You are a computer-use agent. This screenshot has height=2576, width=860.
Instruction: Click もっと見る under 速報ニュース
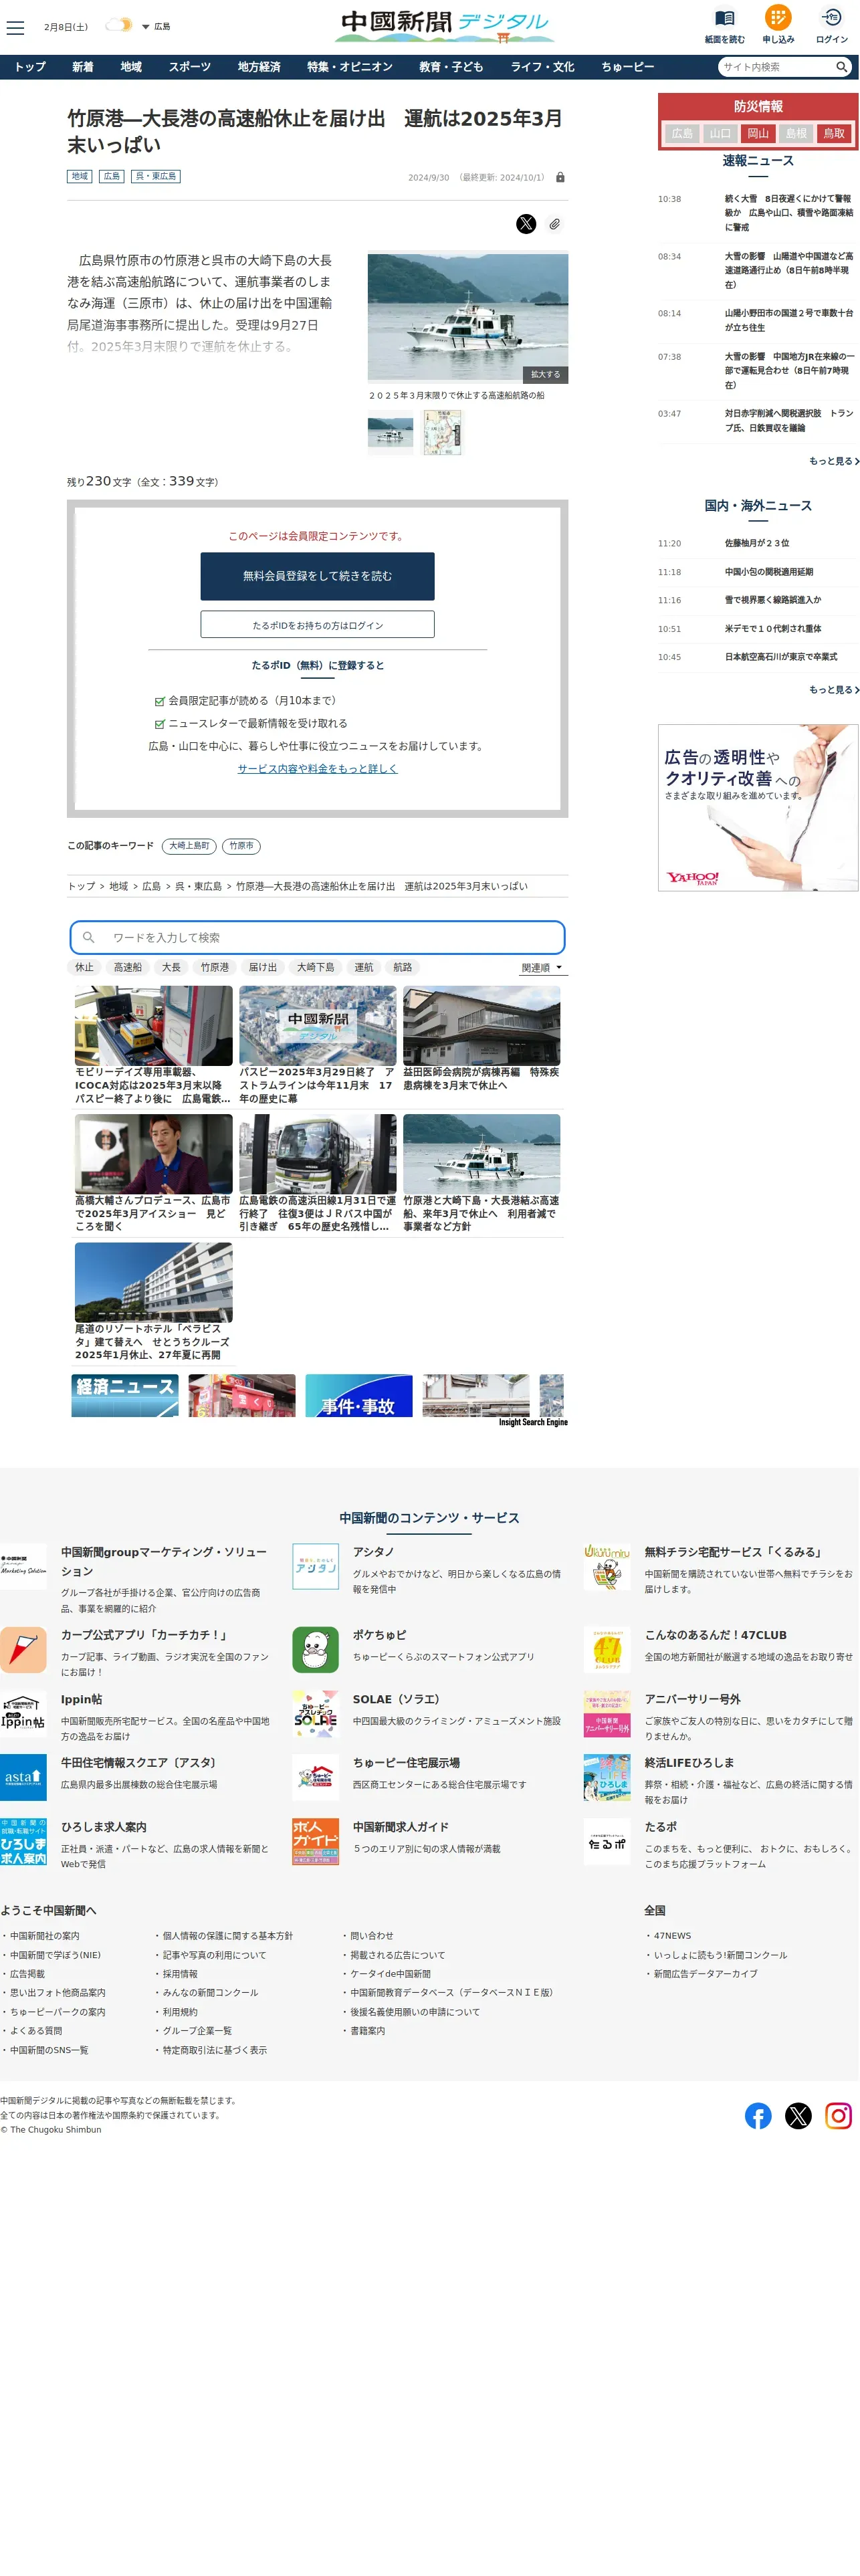point(833,461)
